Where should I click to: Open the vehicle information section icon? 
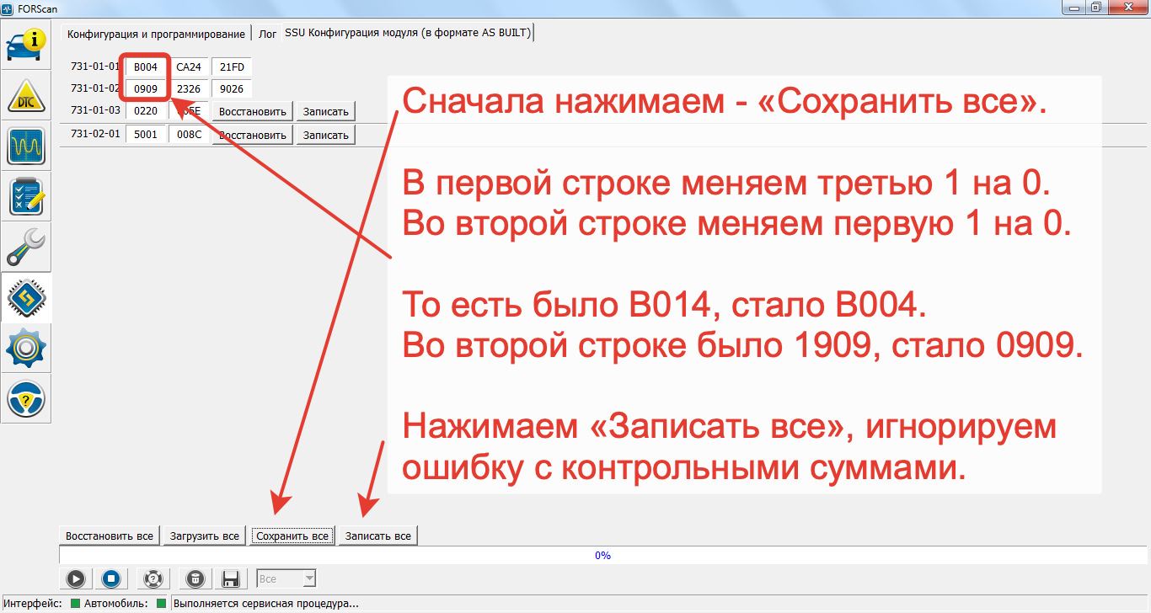tap(26, 45)
